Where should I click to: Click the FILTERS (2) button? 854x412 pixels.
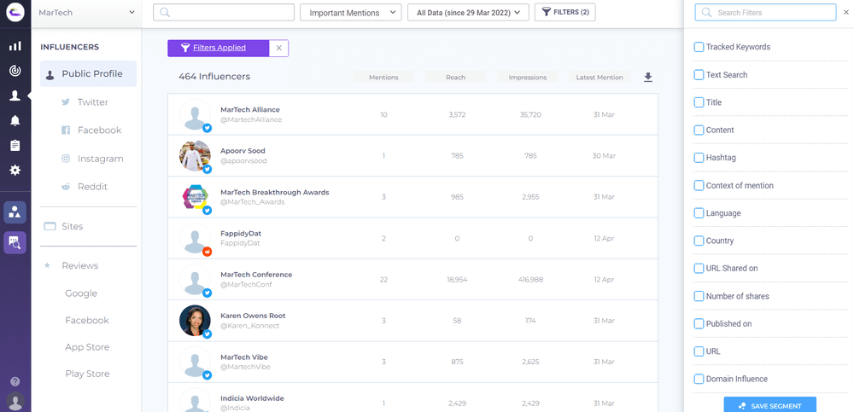tap(565, 13)
